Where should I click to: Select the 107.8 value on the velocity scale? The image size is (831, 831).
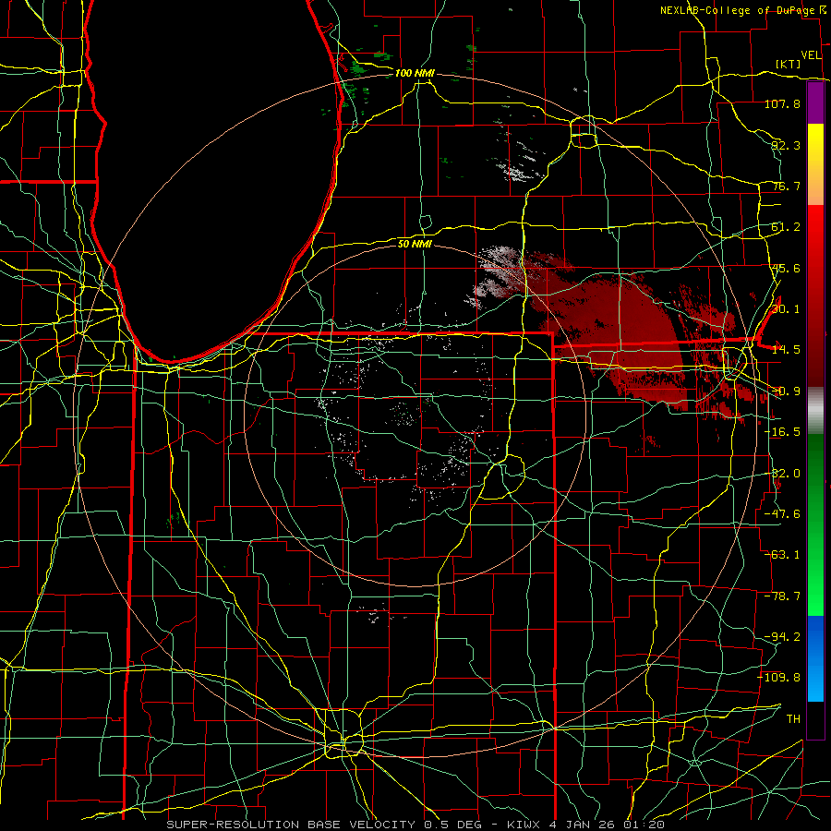click(x=782, y=103)
